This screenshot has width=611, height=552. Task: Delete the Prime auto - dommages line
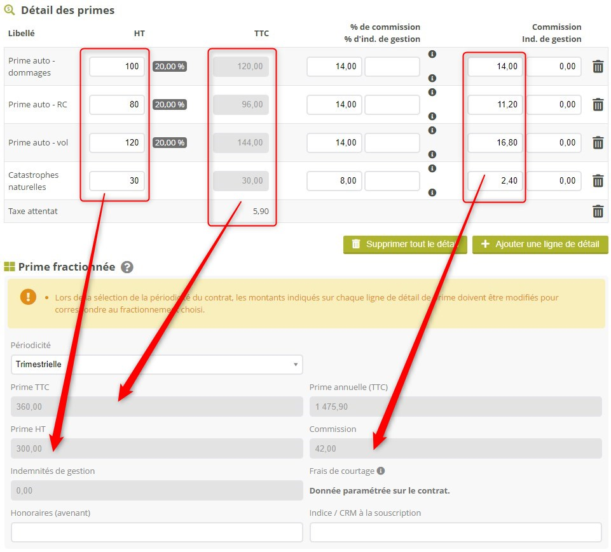coord(598,67)
